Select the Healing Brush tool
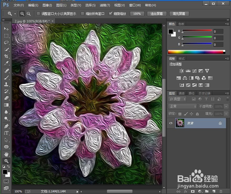Screen dimensions: 231x194 click(6, 71)
